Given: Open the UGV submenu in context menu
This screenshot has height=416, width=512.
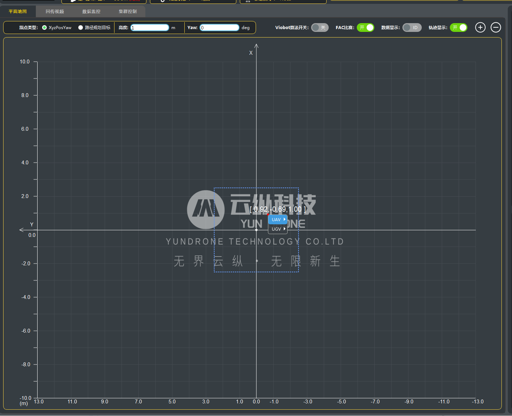Looking at the screenshot, I should [278, 229].
